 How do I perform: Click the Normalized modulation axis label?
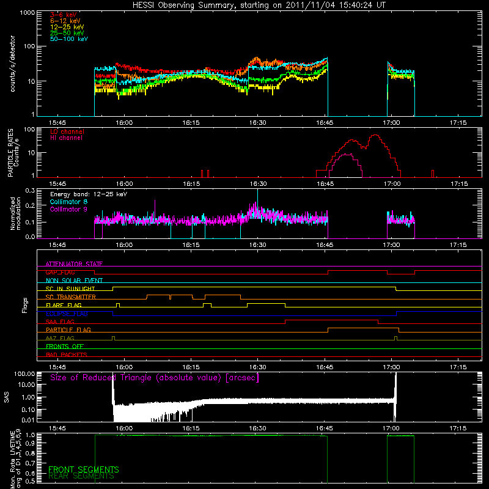(15, 213)
